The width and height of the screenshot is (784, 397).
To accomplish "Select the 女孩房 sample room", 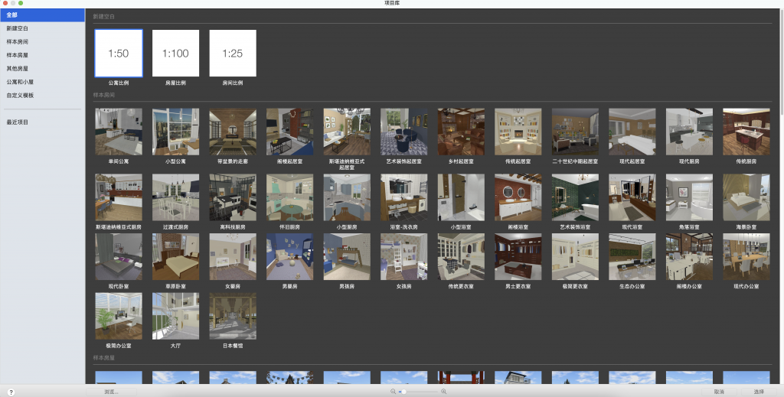I will tap(404, 257).
